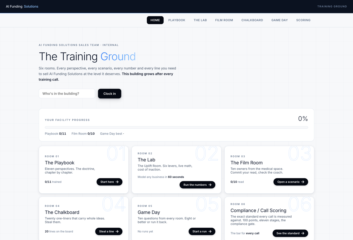Viewport: 353px width, 240px height.
Task: Select the CHALKBOARD tab
Action: tap(252, 20)
